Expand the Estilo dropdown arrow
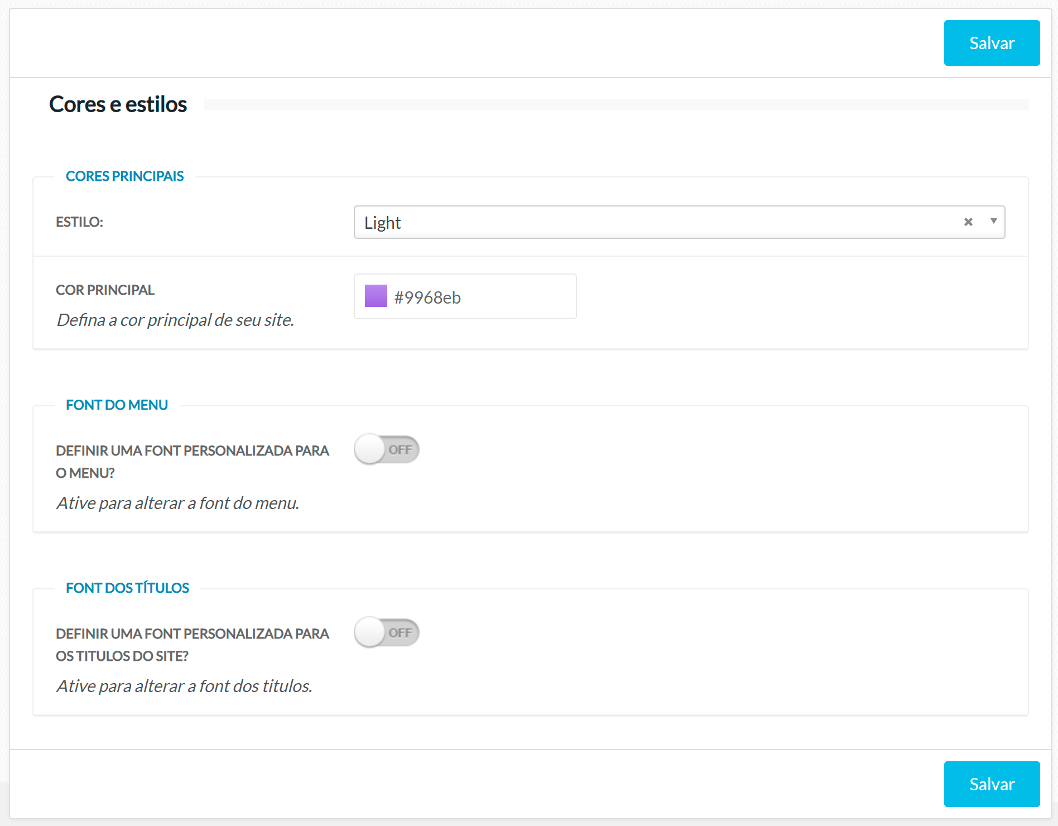This screenshot has width=1058, height=826. click(993, 222)
